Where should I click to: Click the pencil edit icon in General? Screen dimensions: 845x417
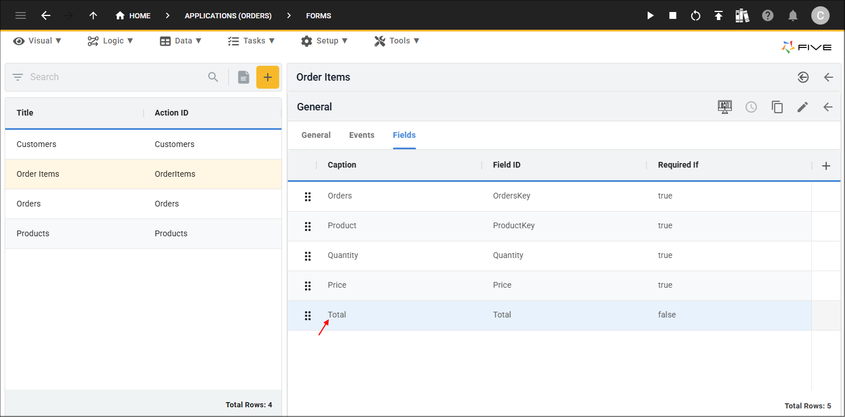pos(803,107)
